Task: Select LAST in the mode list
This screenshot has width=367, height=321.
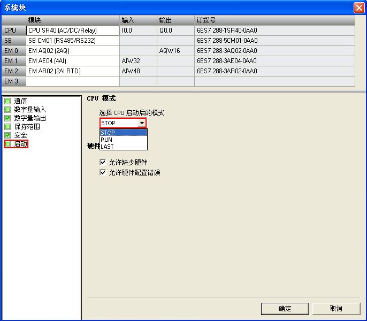Action: coord(124,147)
